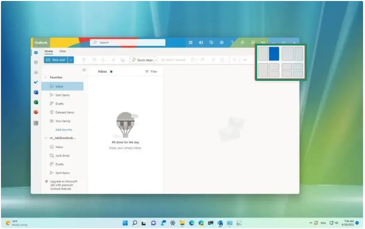The image size is (365, 229).
Task: Select Sent Items under the m_lab@outlook account
Action: [62, 173]
